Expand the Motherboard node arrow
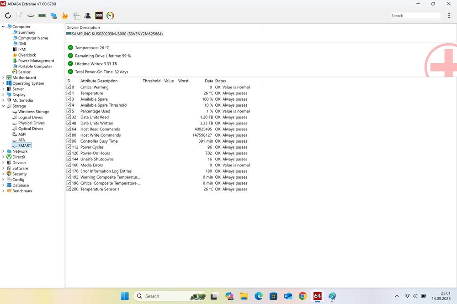457x304 pixels. [3, 77]
